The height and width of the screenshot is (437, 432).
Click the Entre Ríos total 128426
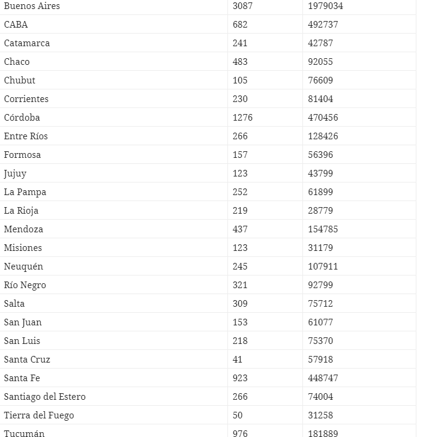coord(323,136)
